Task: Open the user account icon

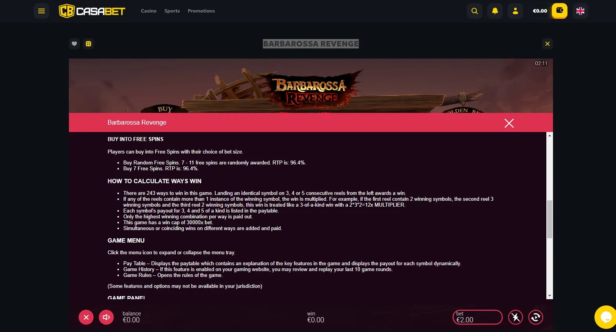Action: [x=515, y=11]
